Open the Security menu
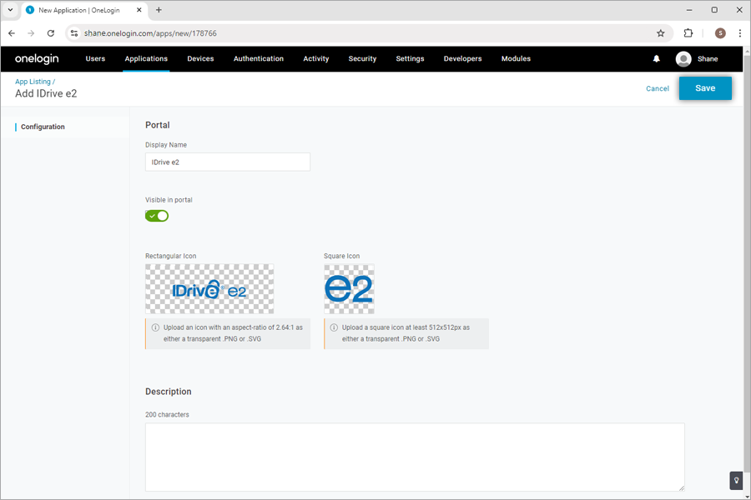Image resolution: width=751 pixels, height=500 pixels. click(363, 59)
